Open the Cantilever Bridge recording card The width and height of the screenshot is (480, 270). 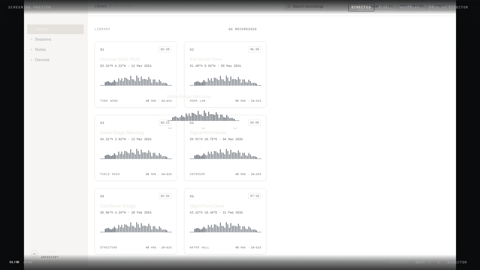point(136,221)
